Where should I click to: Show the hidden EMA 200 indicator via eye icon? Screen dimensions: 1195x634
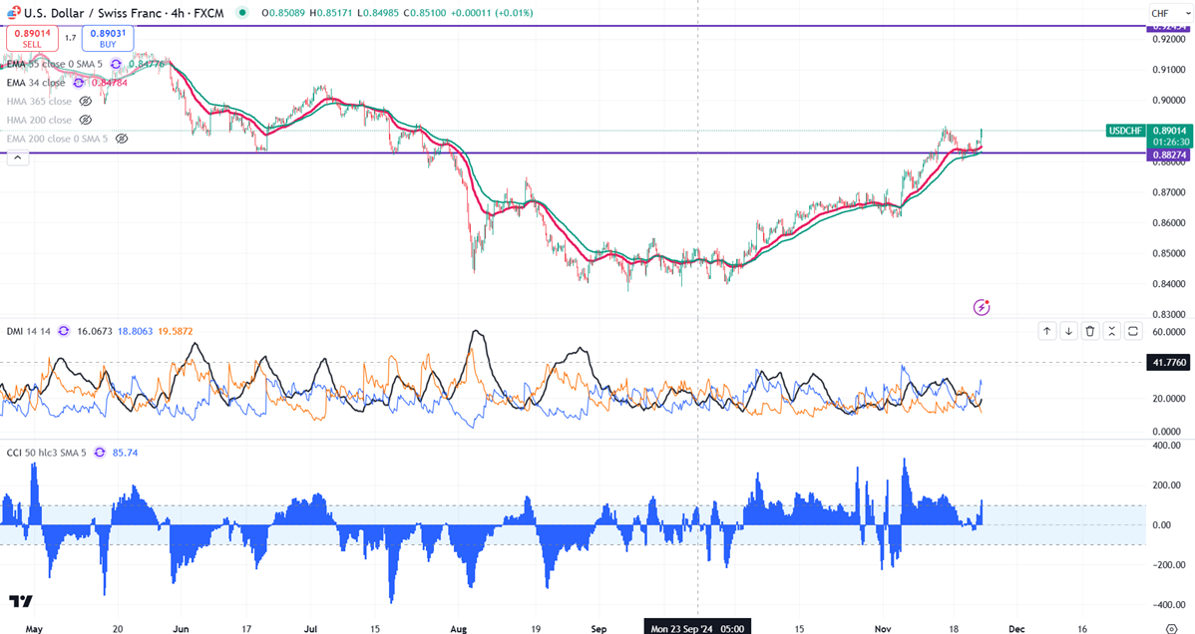pos(121,139)
